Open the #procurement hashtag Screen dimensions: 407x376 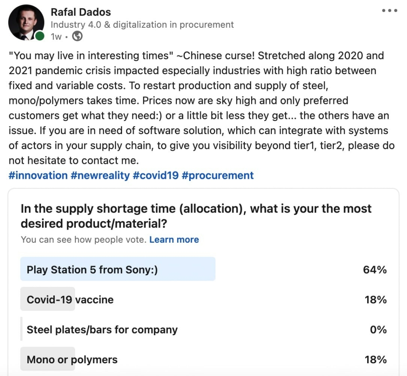point(217,175)
